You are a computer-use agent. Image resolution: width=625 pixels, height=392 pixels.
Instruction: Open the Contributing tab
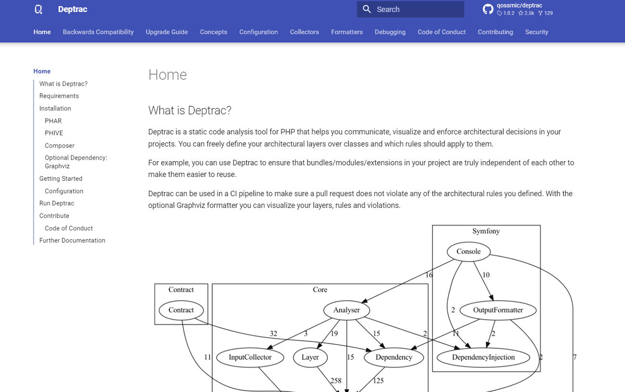(495, 32)
